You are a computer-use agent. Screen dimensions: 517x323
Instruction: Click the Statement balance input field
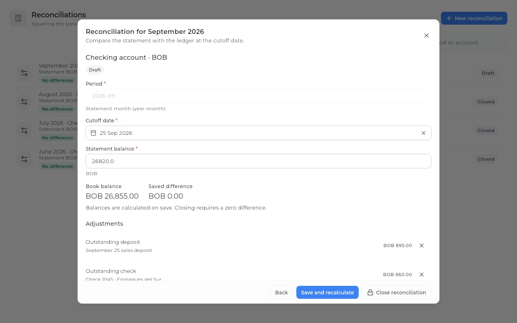tap(258, 161)
